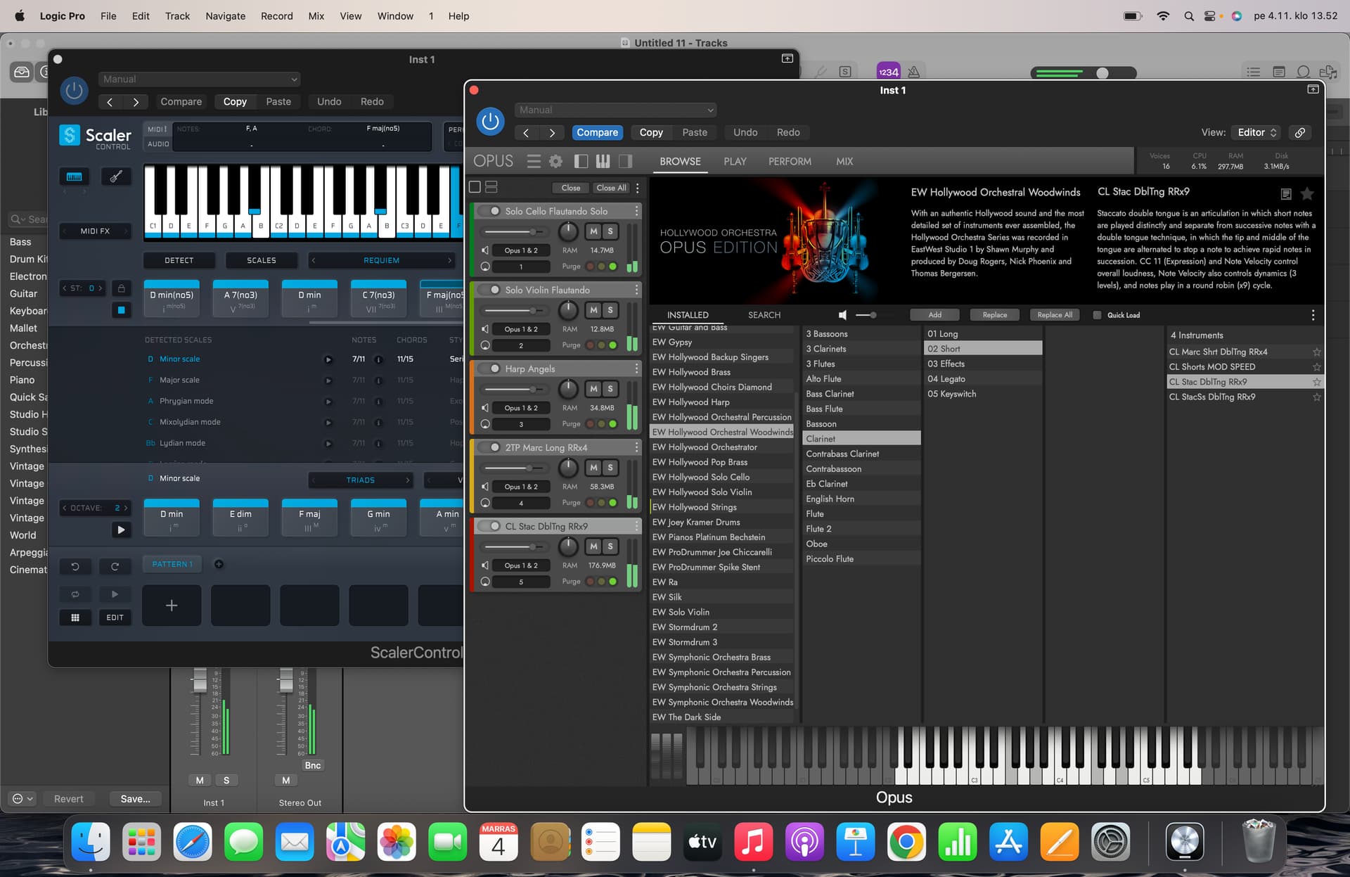The width and height of the screenshot is (1350, 877).
Task: Open the Opus hamburger menu icon
Action: pyautogui.click(x=534, y=162)
